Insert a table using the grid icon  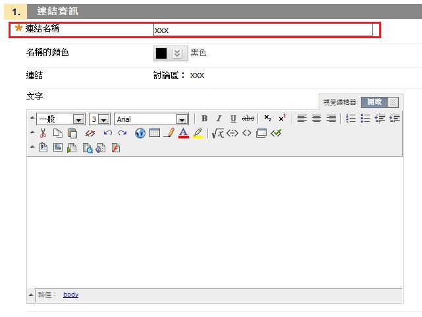click(155, 133)
